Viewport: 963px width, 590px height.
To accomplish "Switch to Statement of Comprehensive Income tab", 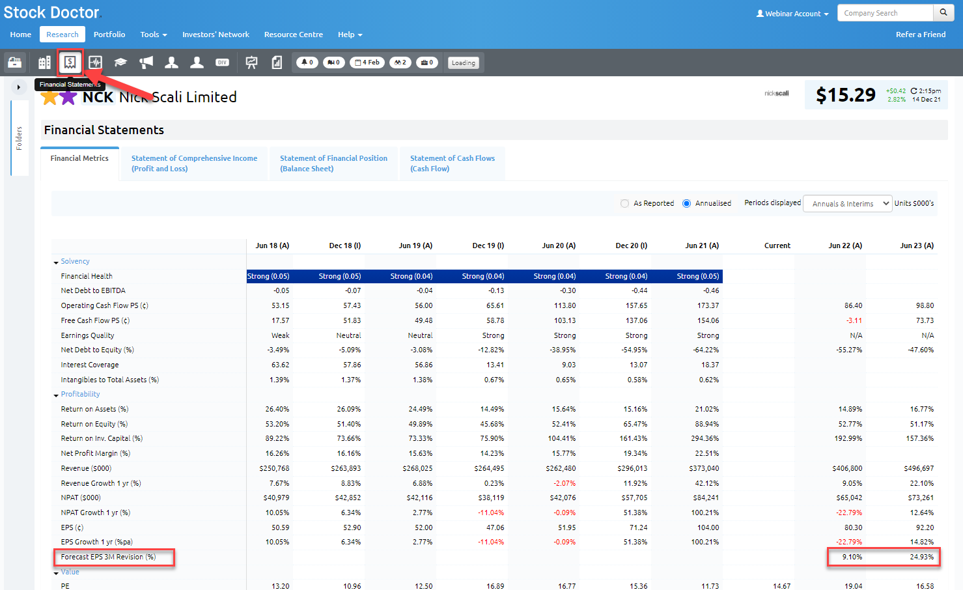I will click(194, 163).
